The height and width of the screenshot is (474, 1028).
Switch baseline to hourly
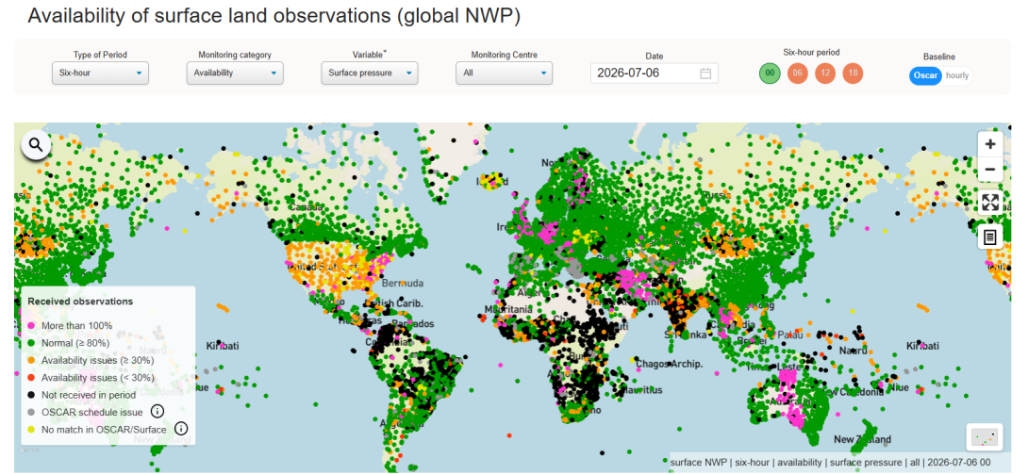[x=957, y=76]
